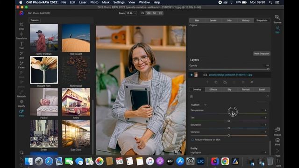
Task: Switch to the Develop tab
Action: tap(197, 90)
